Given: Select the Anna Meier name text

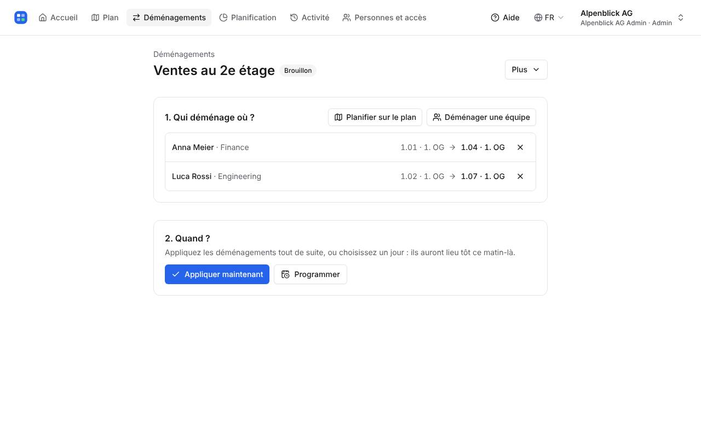Looking at the screenshot, I should (x=193, y=147).
